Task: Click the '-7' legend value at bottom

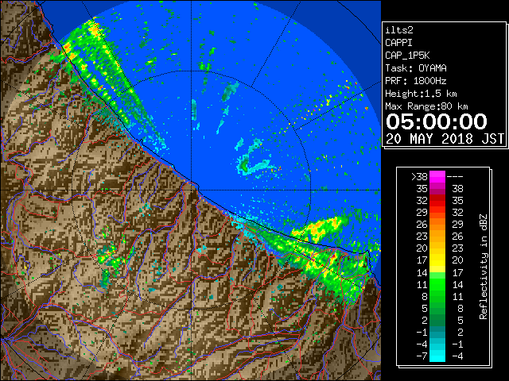Action: pos(422,356)
